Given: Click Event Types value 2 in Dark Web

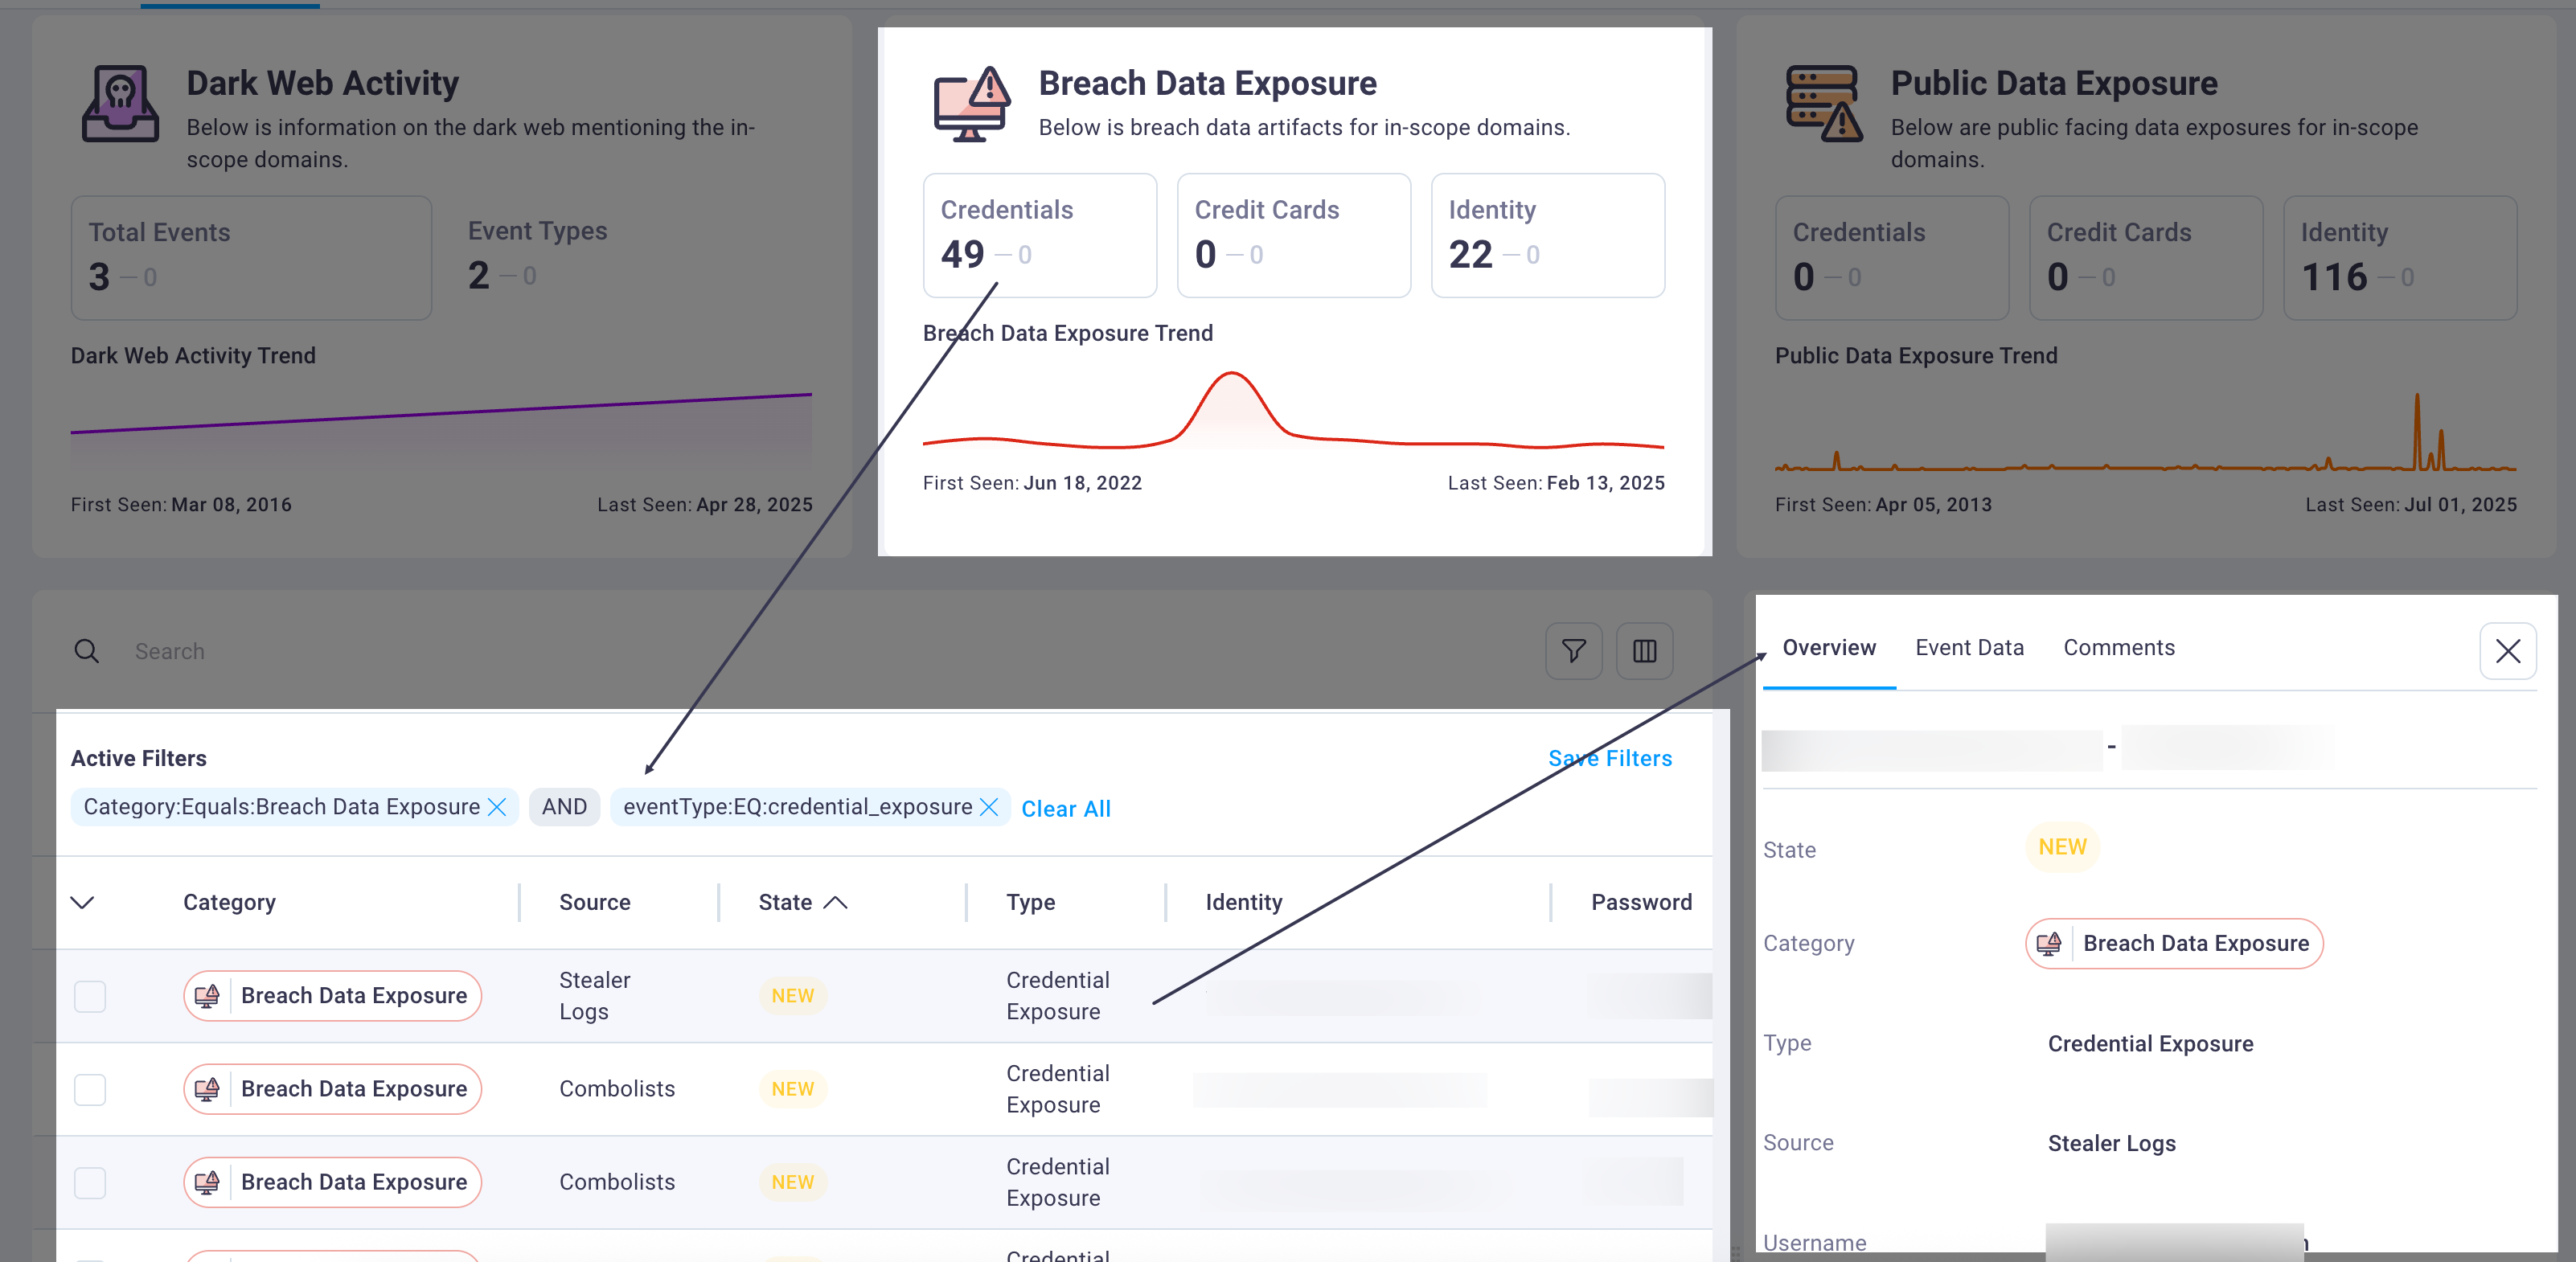Looking at the screenshot, I should (x=479, y=275).
